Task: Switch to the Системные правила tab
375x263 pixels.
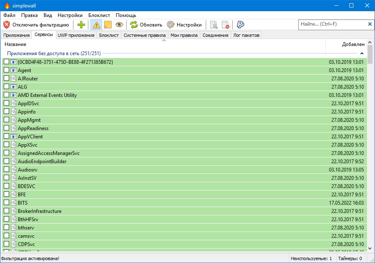Action: tap(145, 35)
